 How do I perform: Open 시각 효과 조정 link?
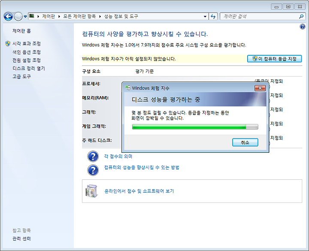27,43
